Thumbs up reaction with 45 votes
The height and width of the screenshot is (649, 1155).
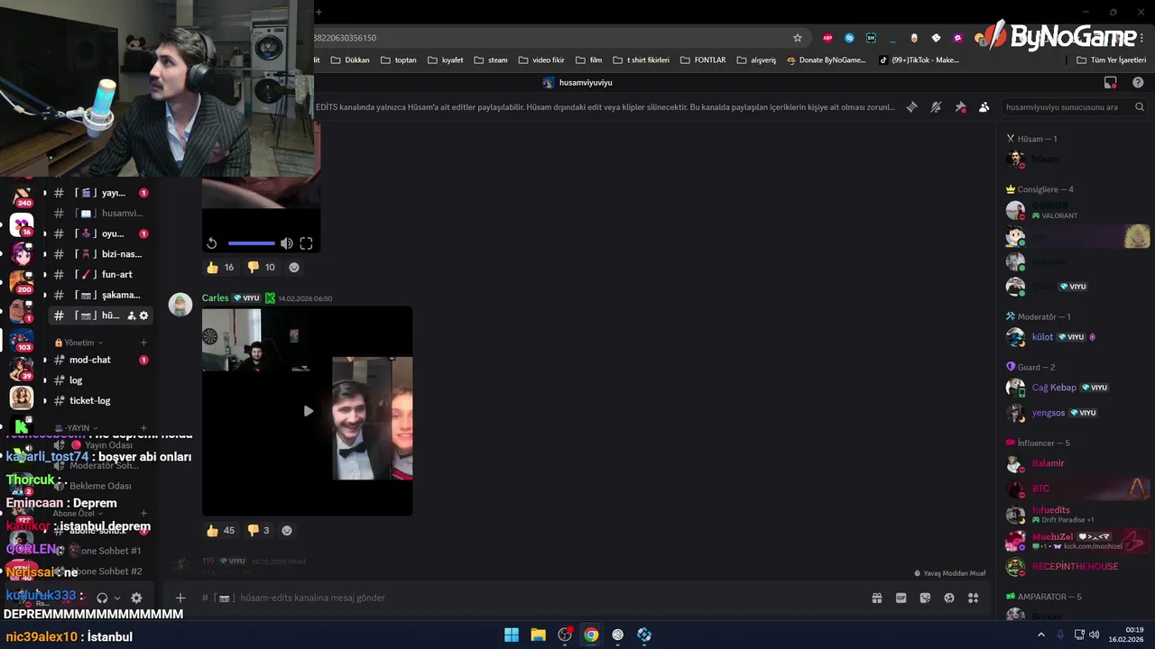pyautogui.click(x=220, y=530)
